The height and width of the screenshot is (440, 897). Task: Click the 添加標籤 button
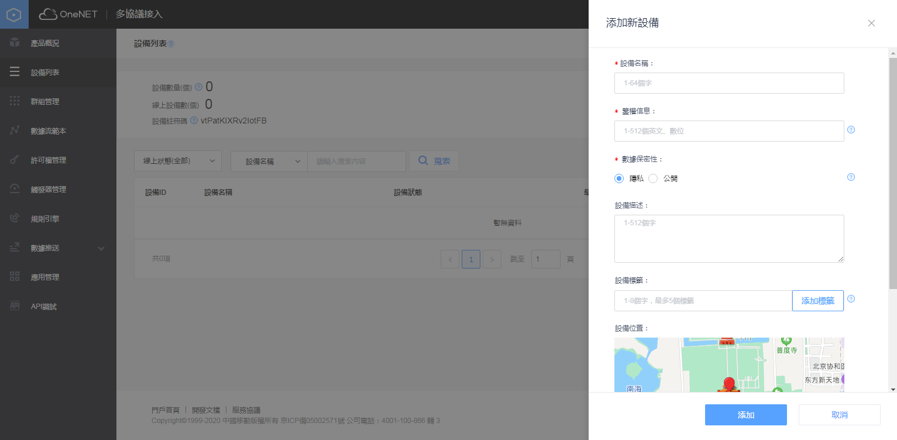[817, 301]
